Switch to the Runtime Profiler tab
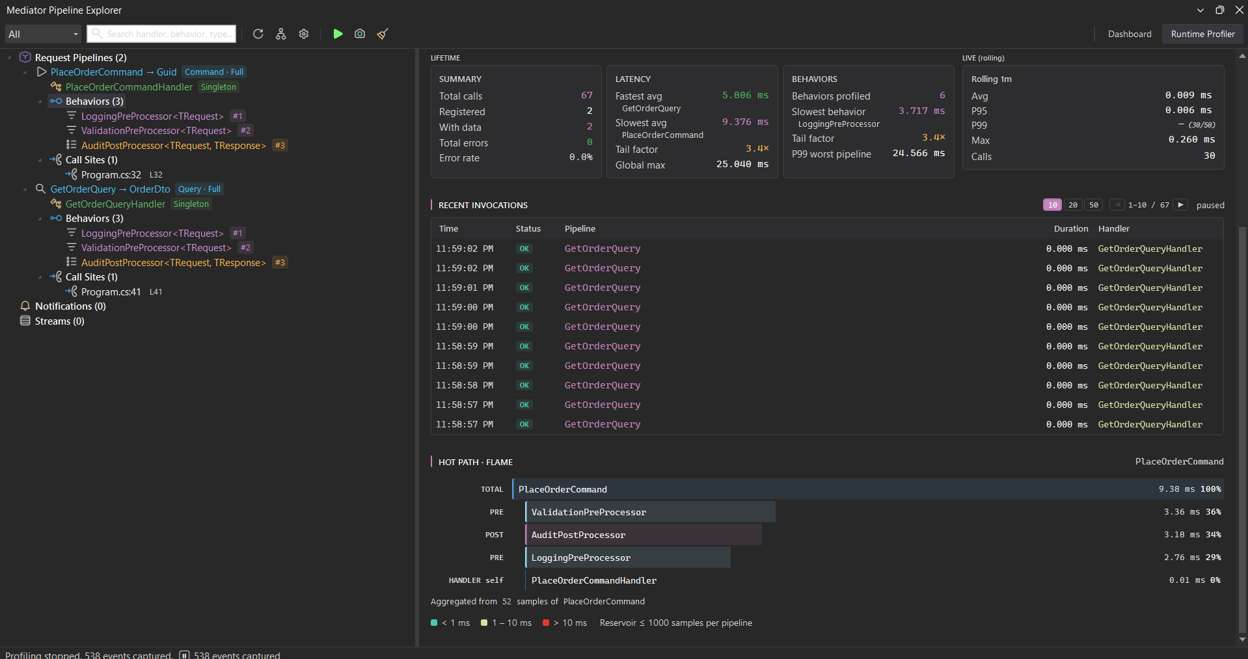 coord(1202,34)
